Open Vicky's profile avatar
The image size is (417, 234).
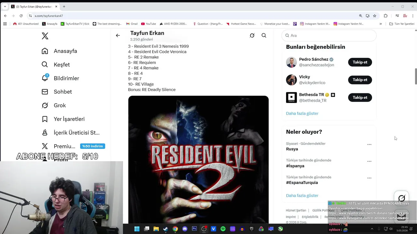point(291,80)
